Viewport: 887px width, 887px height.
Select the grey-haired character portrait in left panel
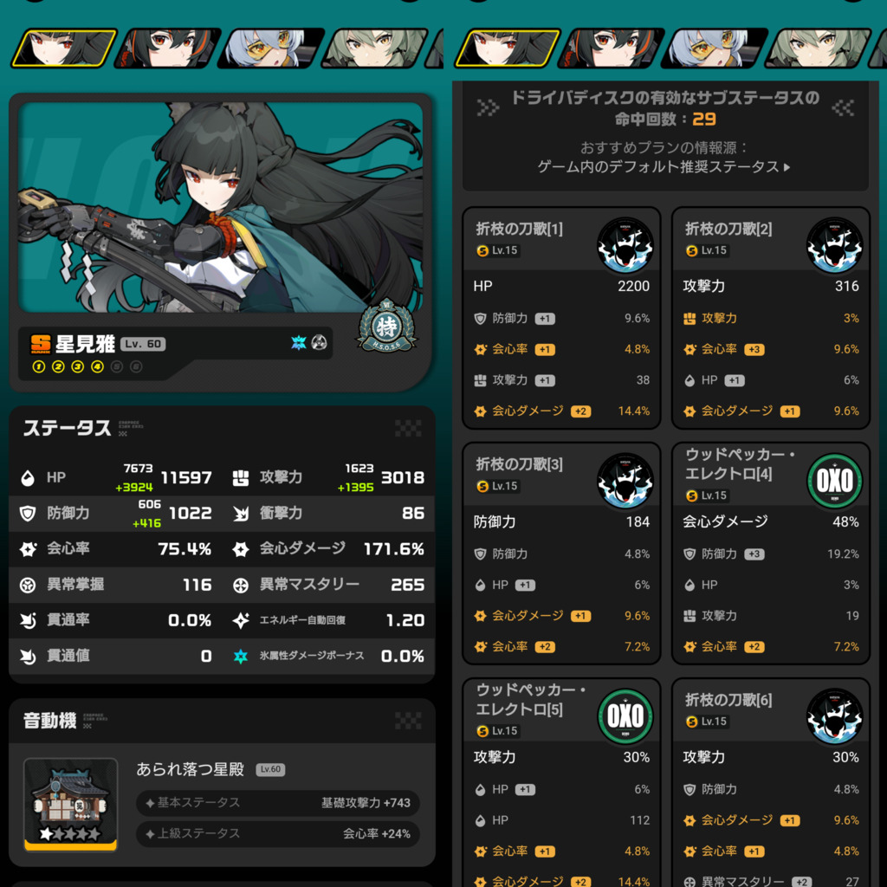coord(375,49)
